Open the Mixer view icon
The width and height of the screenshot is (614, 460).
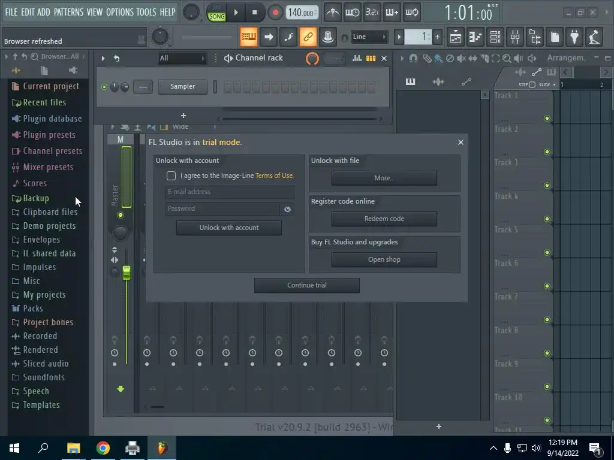pyautogui.click(x=515, y=37)
